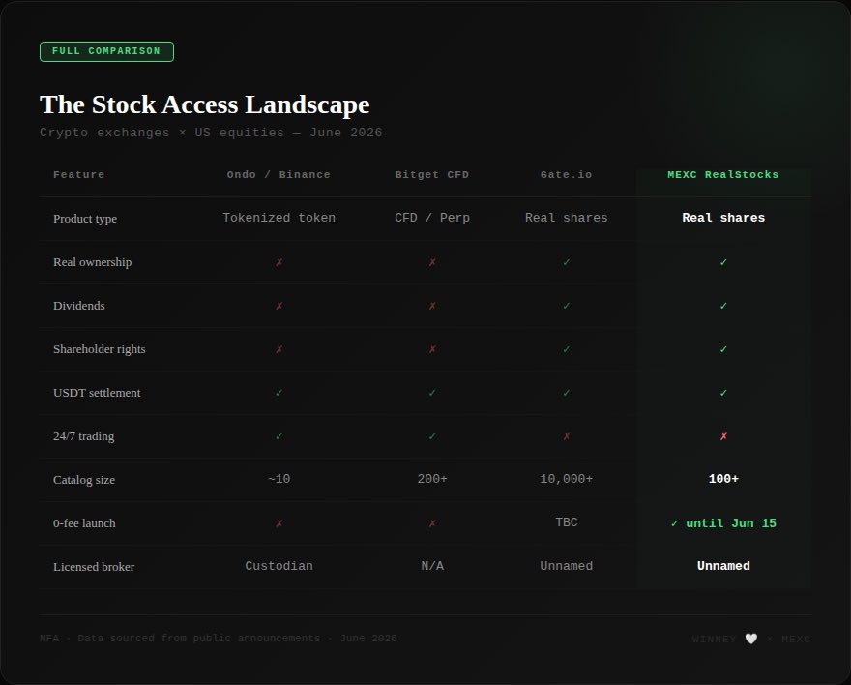The height and width of the screenshot is (685, 851).
Task: Click Ondo cross icon in 0-fee launch row
Action: (x=279, y=523)
